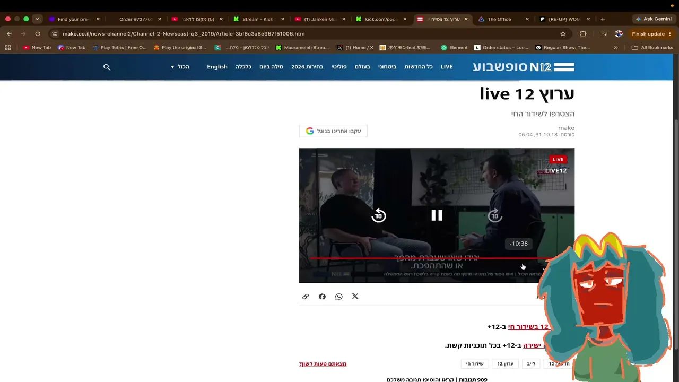Reload the current page
The width and height of the screenshot is (679, 382).
pyautogui.click(x=38, y=33)
